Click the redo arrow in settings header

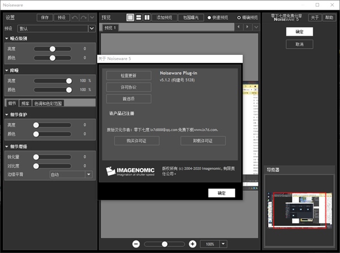click(84, 18)
